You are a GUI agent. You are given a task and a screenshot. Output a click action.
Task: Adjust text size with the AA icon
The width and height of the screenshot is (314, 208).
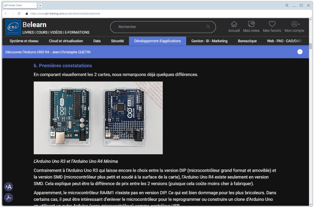tap(9, 186)
